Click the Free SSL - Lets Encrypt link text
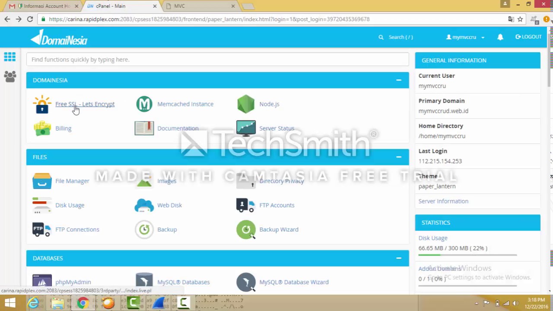 click(85, 104)
